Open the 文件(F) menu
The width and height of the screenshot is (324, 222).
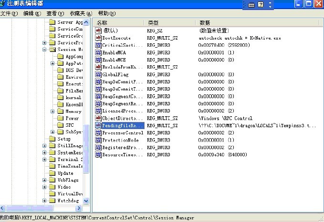click(x=10, y=13)
